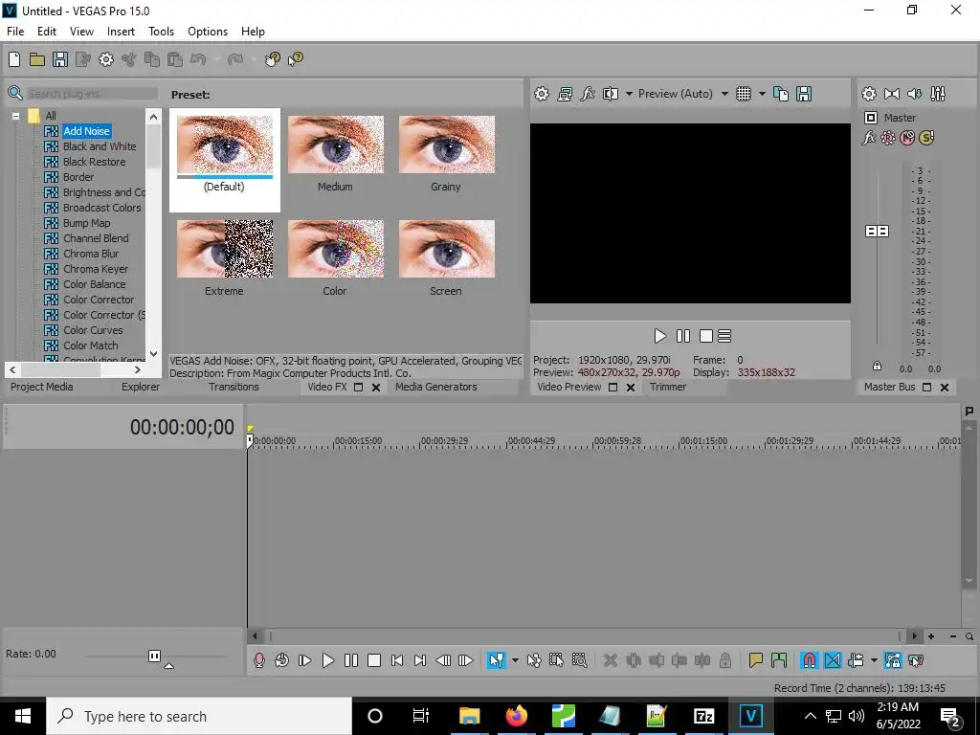Click Downmix Output icon in Master Bus
The width and height of the screenshot is (980, 735).
coord(892,94)
